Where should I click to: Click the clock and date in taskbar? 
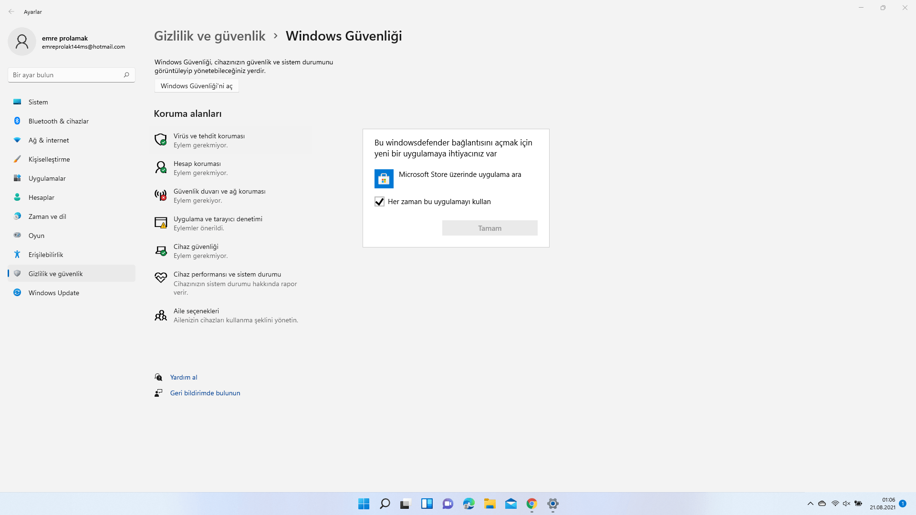[x=882, y=504]
